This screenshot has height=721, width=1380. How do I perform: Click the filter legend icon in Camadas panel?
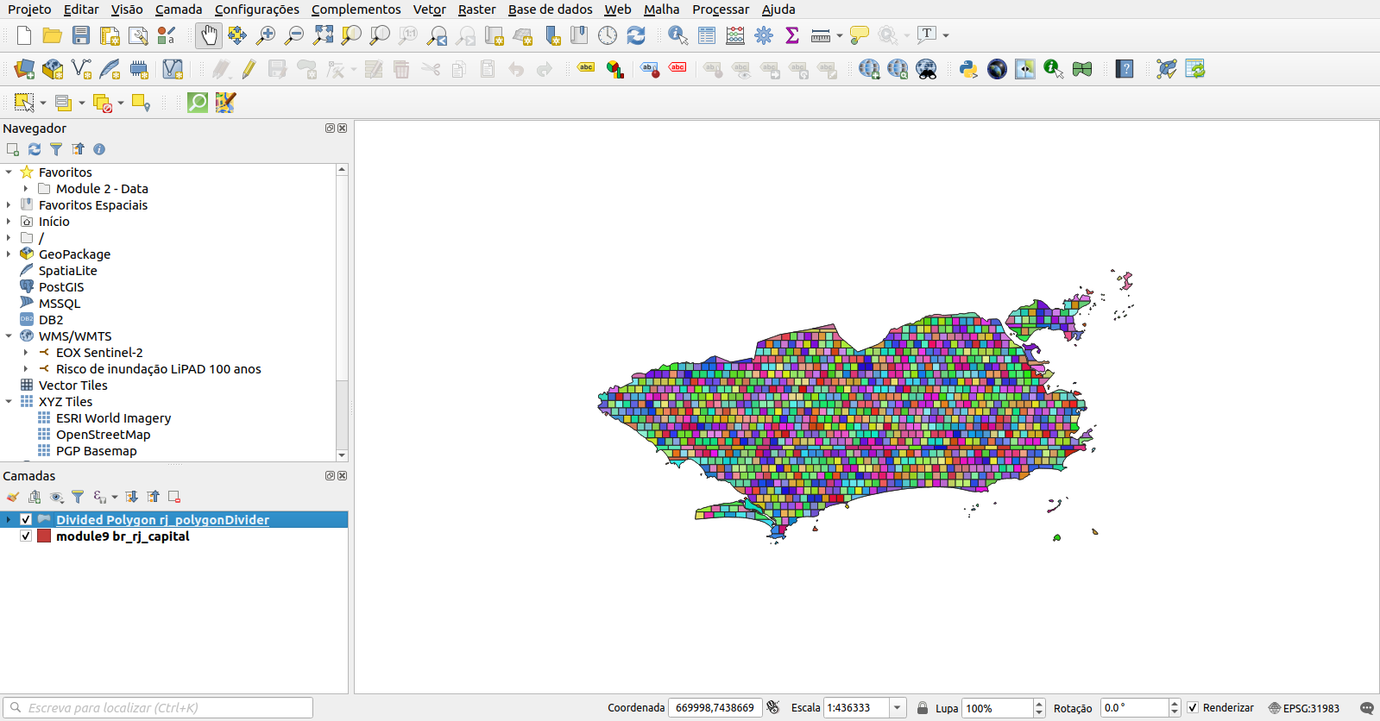78,497
